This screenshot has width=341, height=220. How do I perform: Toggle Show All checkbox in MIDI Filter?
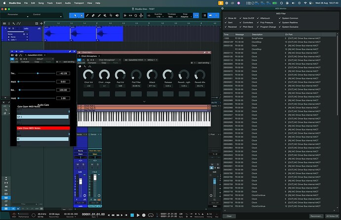pos(226,18)
